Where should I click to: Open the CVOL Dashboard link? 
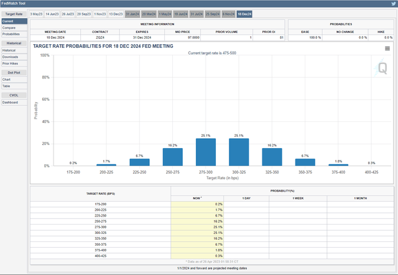[11, 102]
